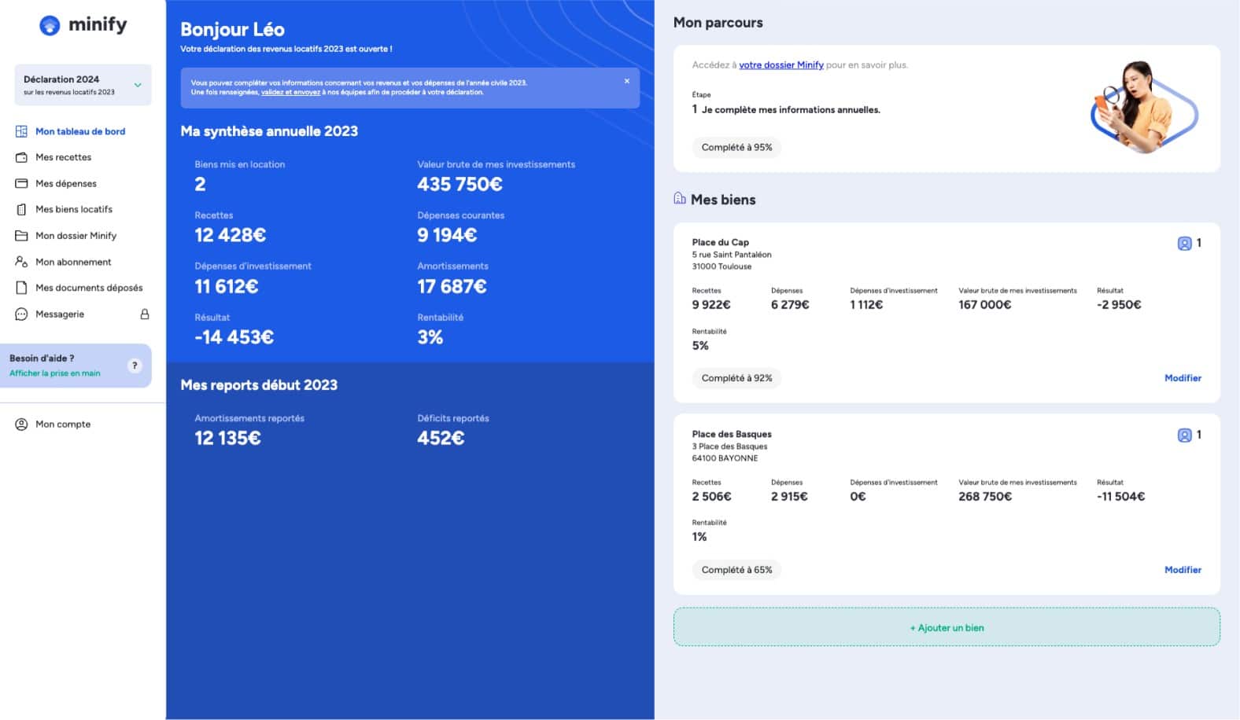This screenshot has height=720, width=1240.
Task: Click the question mark help icon
Action: 135,366
